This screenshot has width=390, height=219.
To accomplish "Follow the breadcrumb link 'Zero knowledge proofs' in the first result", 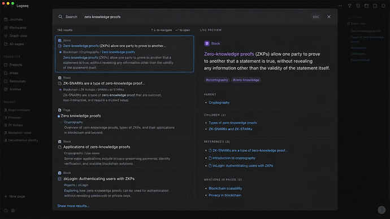I will click(118, 52).
